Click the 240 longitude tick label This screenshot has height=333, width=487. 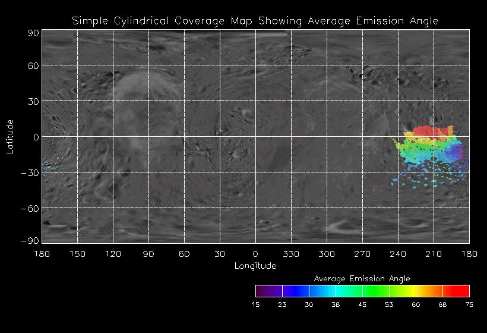pyautogui.click(x=398, y=254)
